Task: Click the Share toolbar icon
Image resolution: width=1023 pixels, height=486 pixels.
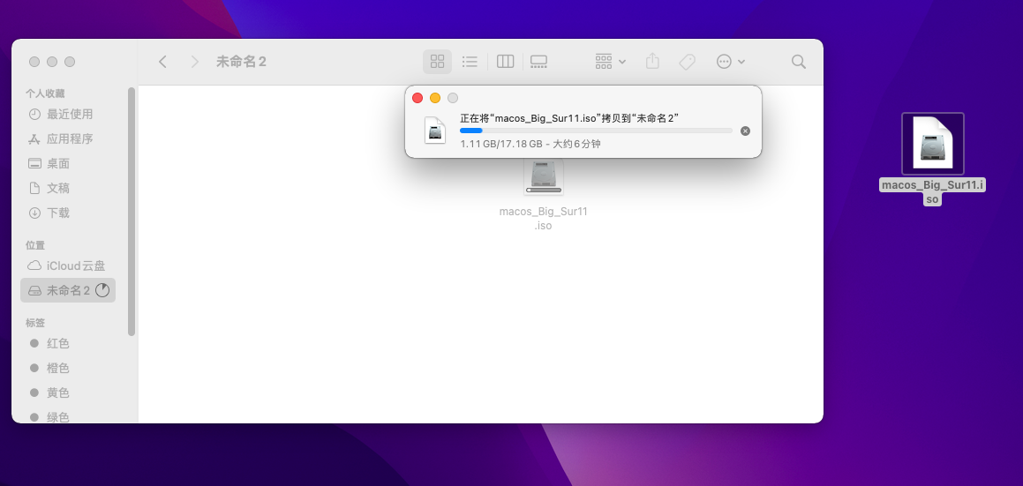Action: pos(652,62)
